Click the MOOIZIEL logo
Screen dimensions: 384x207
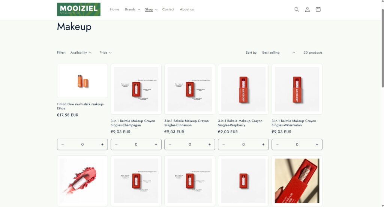coord(79,9)
